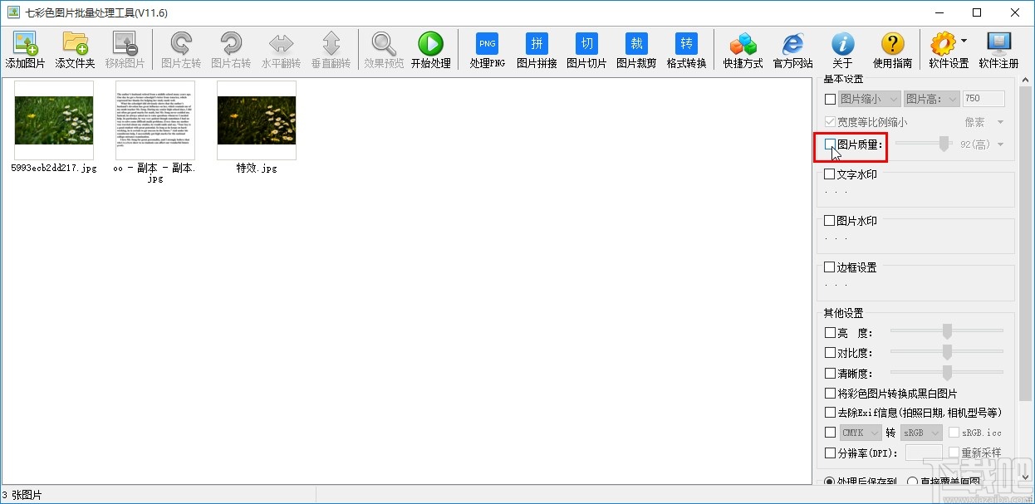Screen dimensions: 1035x504
Task: Open the 图片裁剪 crop tool
Action: point(636,50)
